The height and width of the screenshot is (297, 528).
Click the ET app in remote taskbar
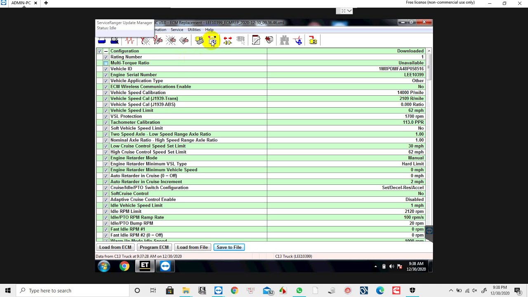(145, 266)
